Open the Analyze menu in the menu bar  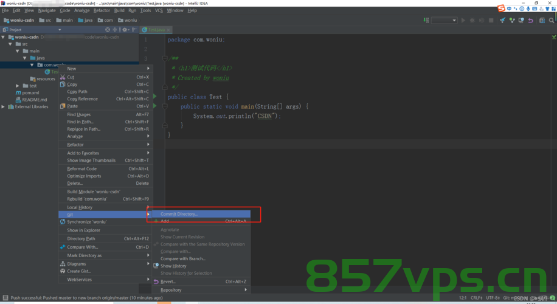pyautogui.click(x=81, y=10)
